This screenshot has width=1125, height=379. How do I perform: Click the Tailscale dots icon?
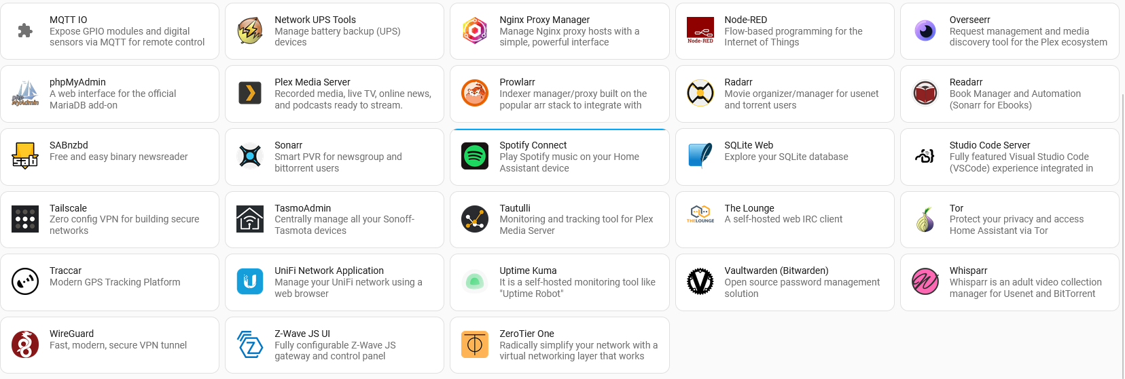click(25, 220)
